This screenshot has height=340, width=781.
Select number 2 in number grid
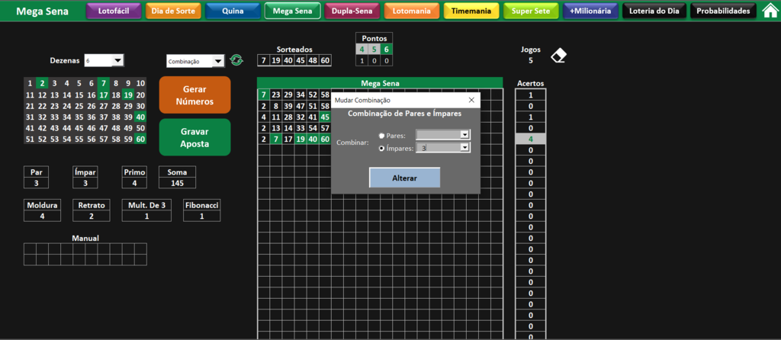pyautogui.click(x=43, y=83)
